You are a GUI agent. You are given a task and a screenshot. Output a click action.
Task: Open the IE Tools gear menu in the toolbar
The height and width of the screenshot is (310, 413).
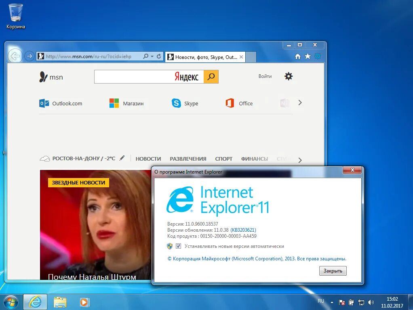click(318, 57)
